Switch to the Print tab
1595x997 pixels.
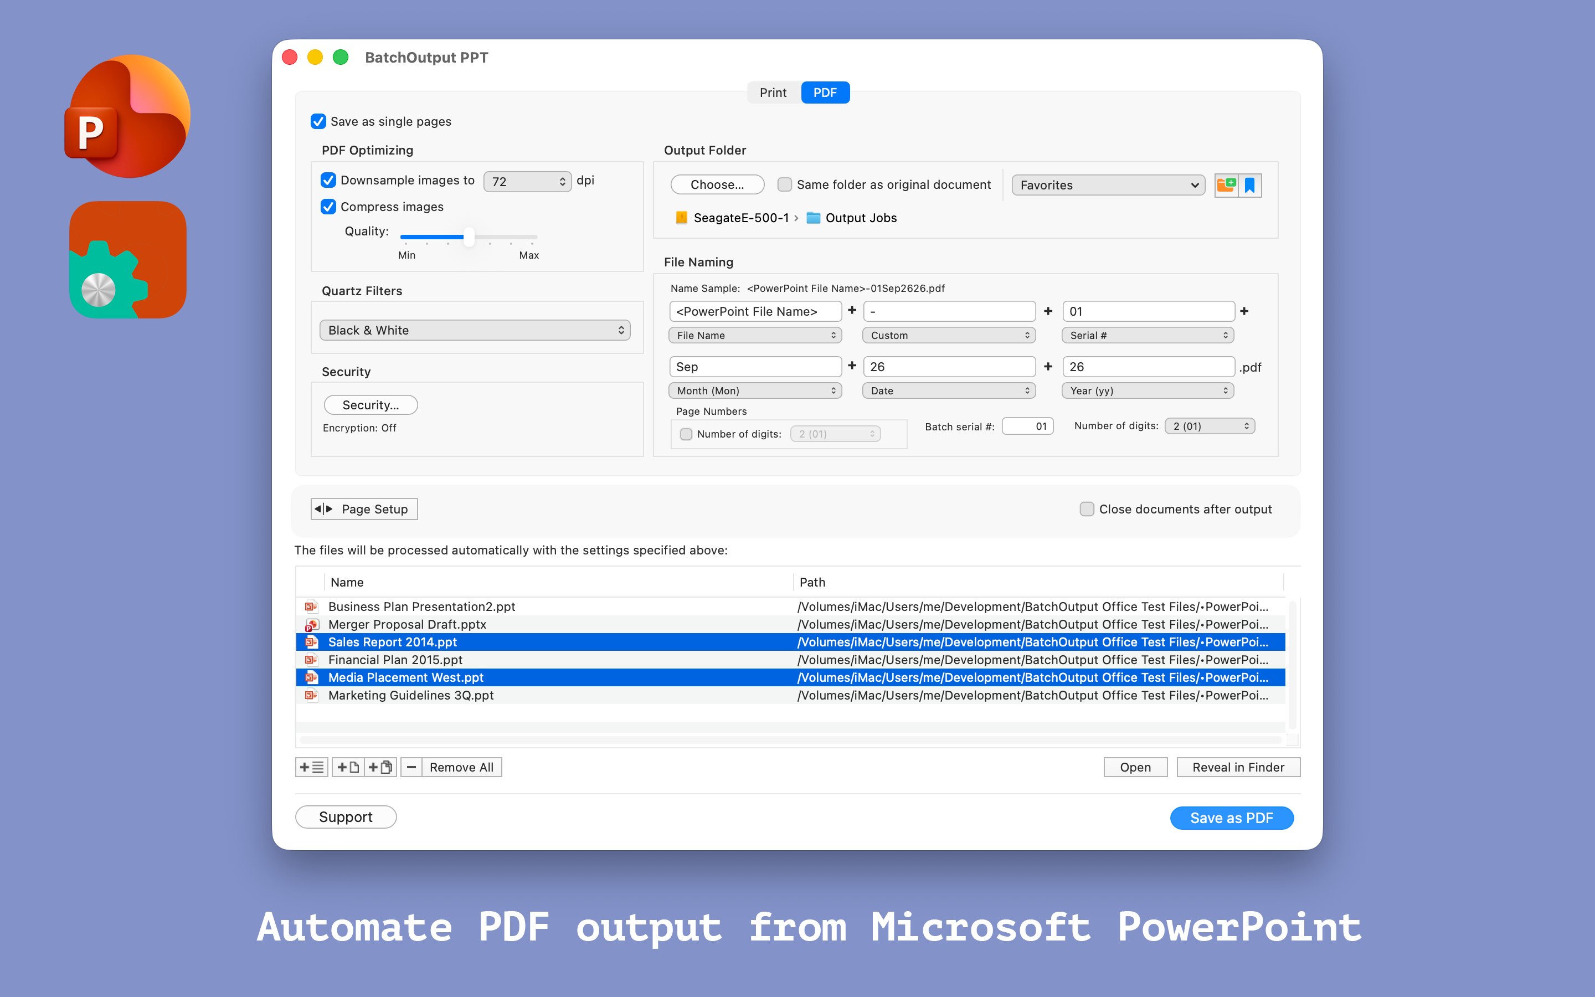pyautogui.click(x=773, y=92)
